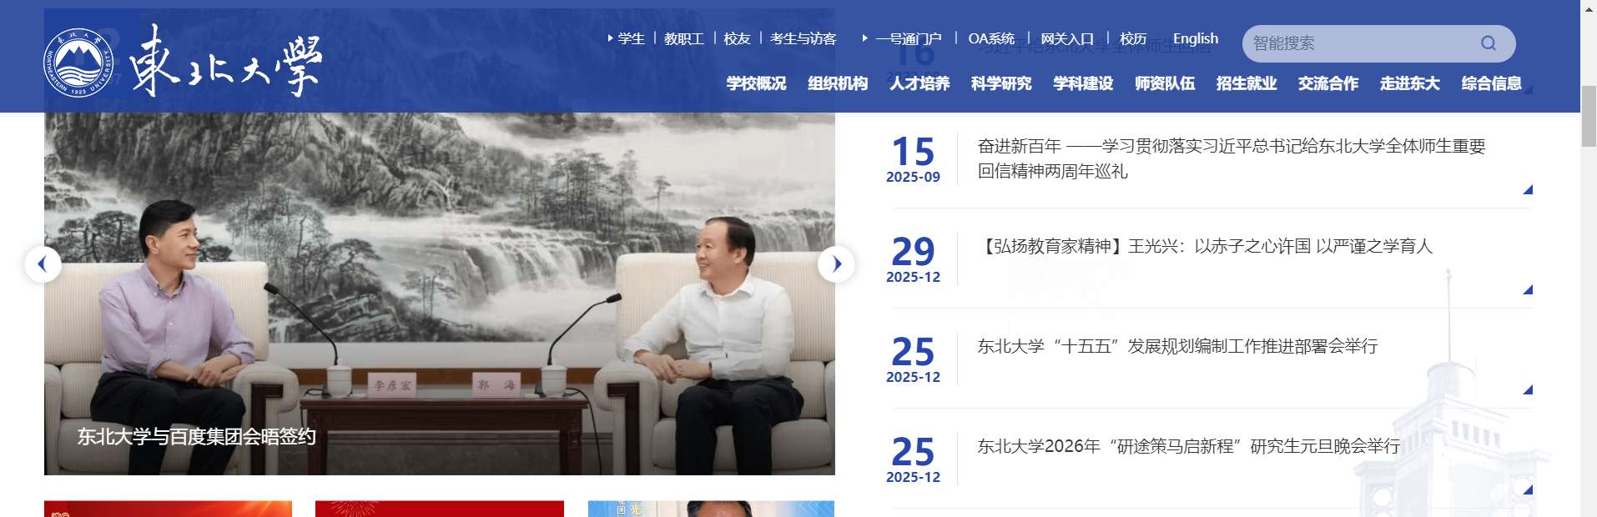Viewport: 1597px width, 517px height.
Task: Open Northeastern University logo homepage
Action: pos(182,61)
